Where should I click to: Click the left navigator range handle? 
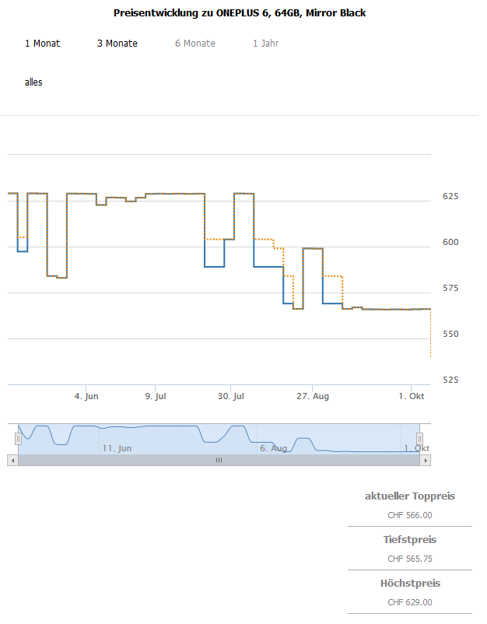coord(19,439)
